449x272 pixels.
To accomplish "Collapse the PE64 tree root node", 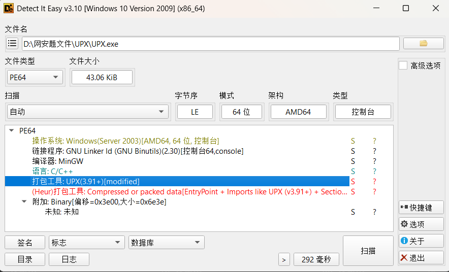I will pyautogui.click(x=12, y=130).
